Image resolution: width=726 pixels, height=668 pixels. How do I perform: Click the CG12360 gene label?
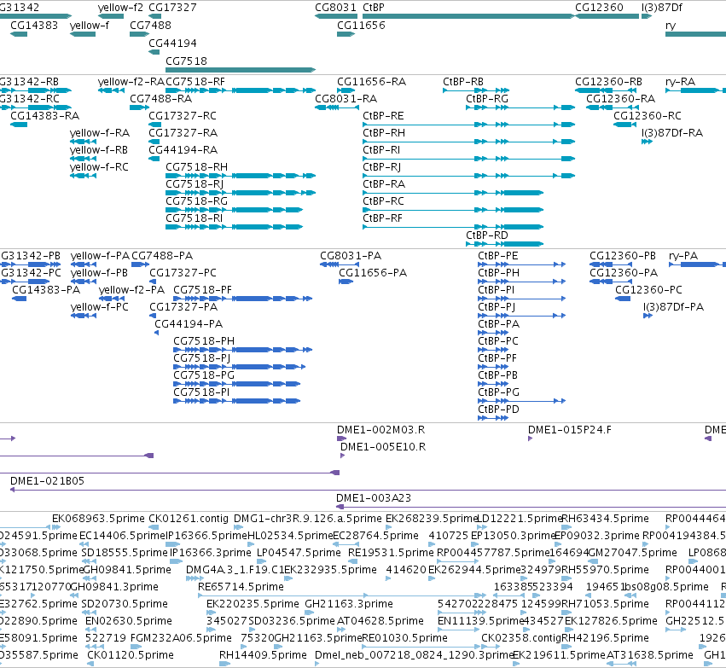599,8
